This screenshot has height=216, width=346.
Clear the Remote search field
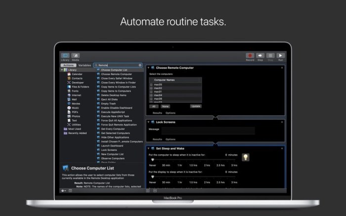click(x=140, y=65)
